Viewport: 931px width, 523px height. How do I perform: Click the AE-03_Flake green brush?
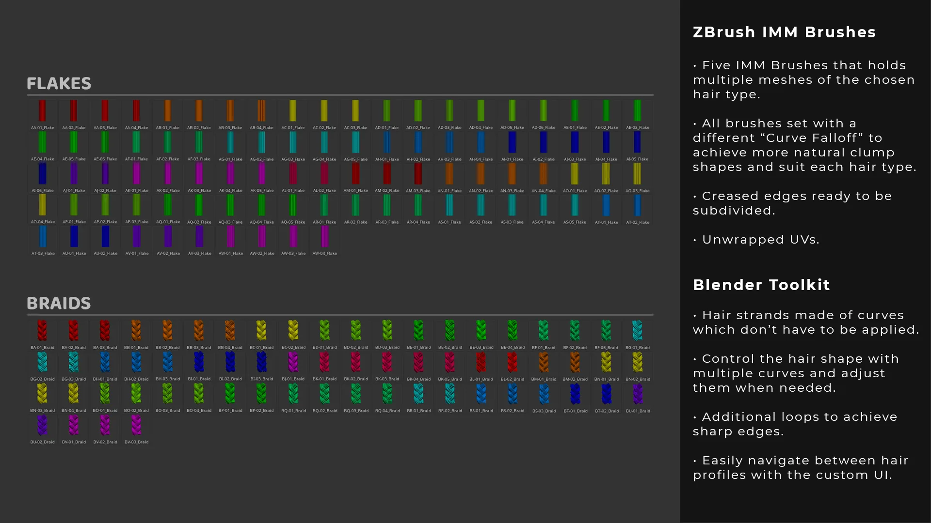pos(638,111)
